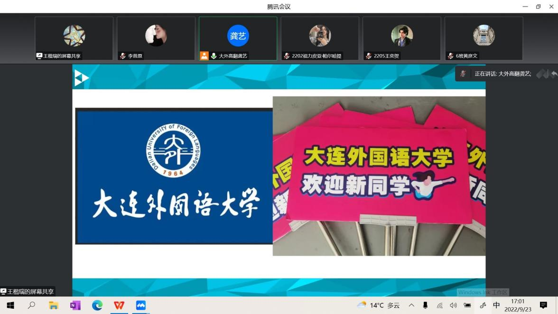Open WPS Office from the taskbar
Screen dimensions: 558x314
point(119,305)
